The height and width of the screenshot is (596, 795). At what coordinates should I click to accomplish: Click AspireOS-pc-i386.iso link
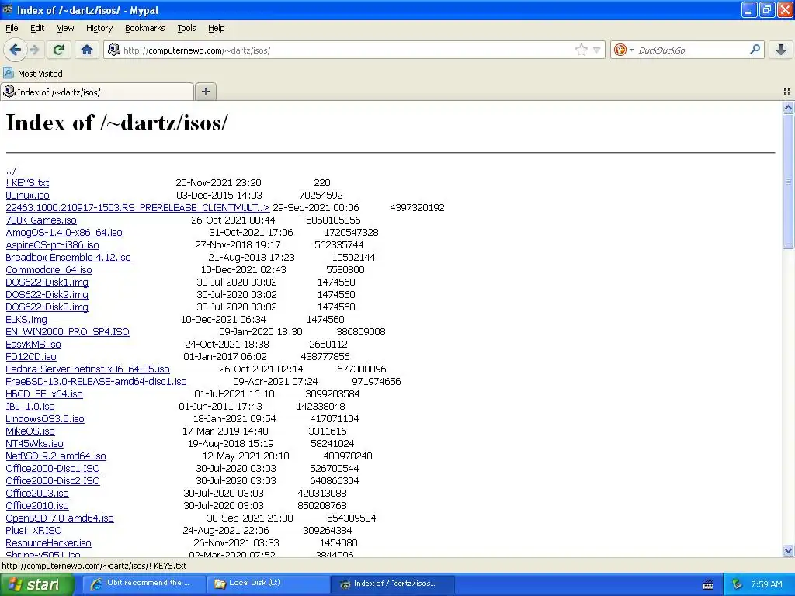[x=52, y=244]
